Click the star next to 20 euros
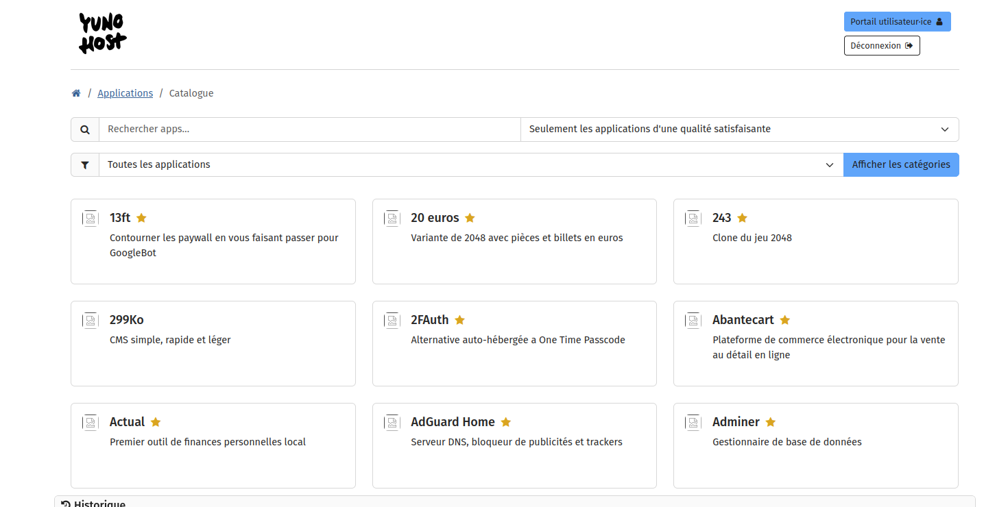This screenshot has width=1008, height=507. pos(470,218)
